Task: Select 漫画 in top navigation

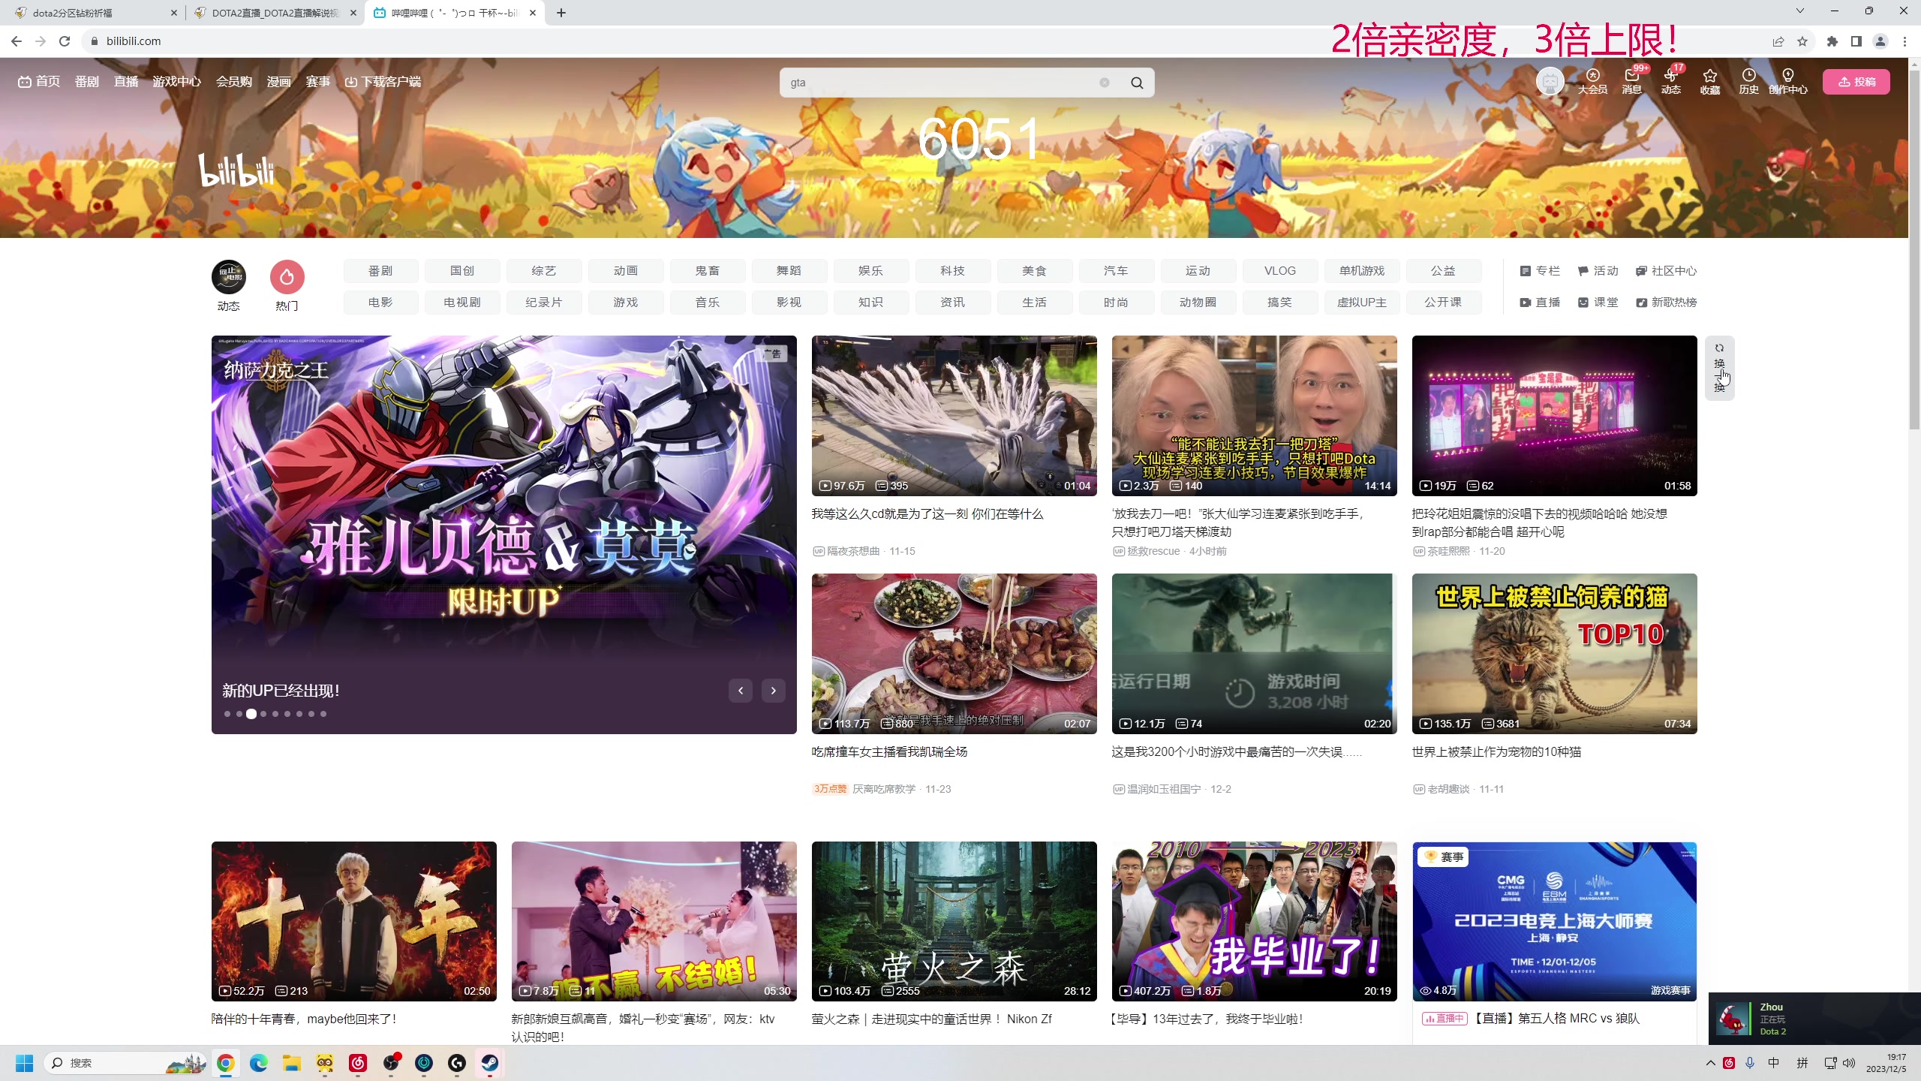Action: (279, 82)
